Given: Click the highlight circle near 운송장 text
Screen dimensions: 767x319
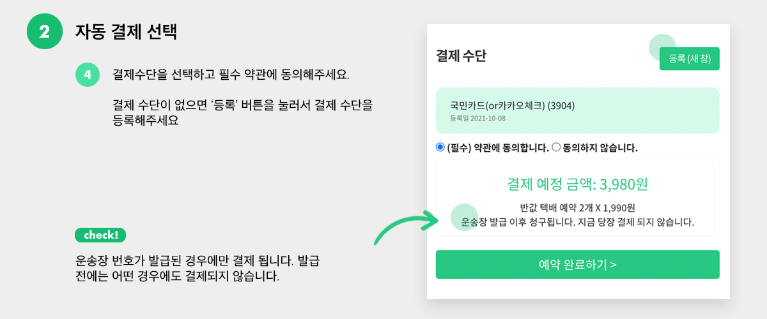Looking at the screenshot, I should pos(465,217).
